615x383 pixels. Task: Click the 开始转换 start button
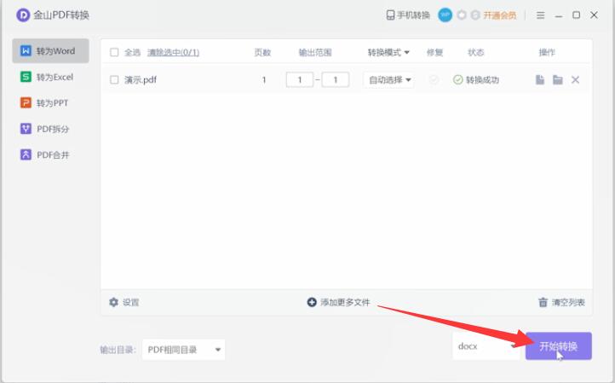(x=559, y=346)
